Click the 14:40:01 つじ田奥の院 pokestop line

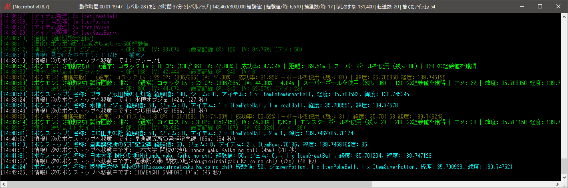click(177, 133)
